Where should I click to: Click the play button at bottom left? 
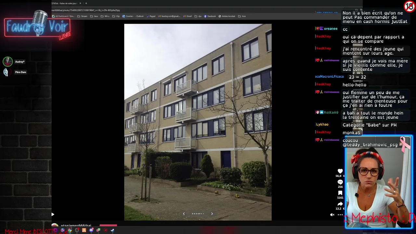click(53, 214)
